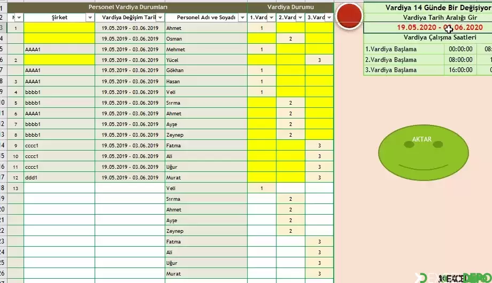Select the shift value 1 in Hasan's row

coord(262,82)
